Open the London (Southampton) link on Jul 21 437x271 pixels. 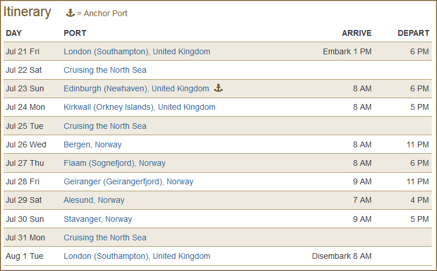(x=137, y=52)
